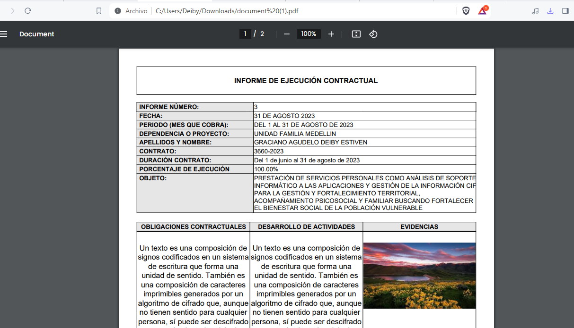Open the Brave Shields lion icon
Image resolution: width=574 pixels, height=328 pixels.
coord(466,11)
